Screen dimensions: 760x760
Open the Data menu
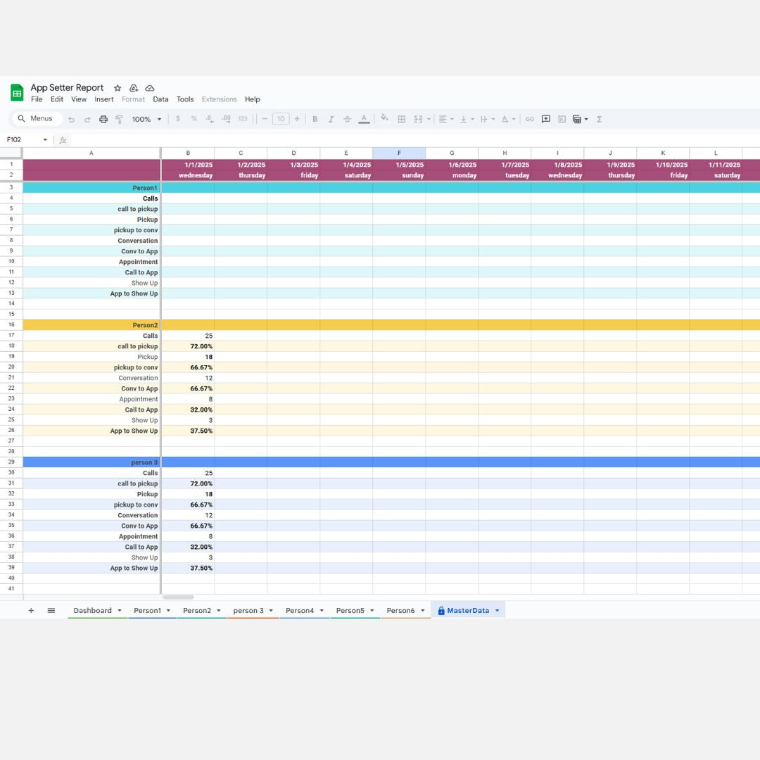pyautogui.click(x=160, y=99)
